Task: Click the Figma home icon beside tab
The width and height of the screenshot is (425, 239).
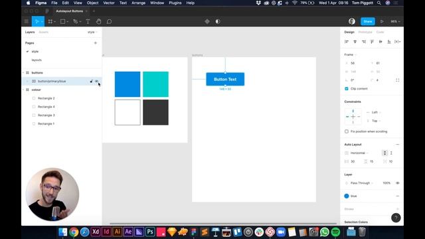Action: [x=47, y=11]
